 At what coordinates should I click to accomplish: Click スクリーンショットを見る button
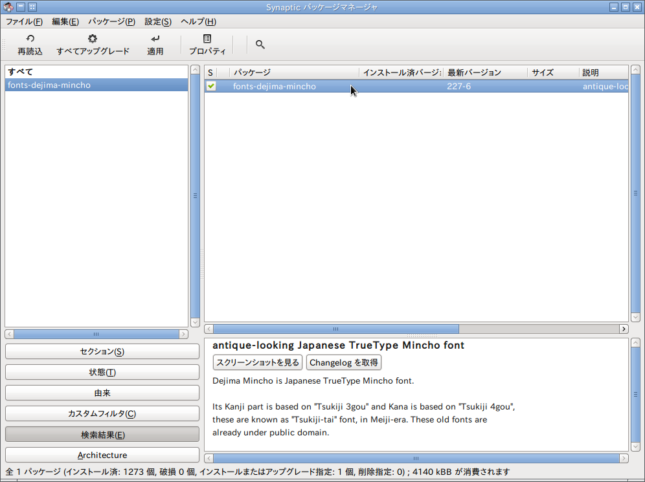[258, 362]
